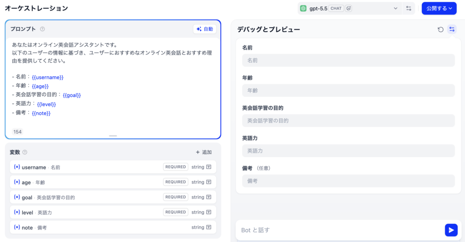Click the text type icon in username row
This screenshot has width=465, height=242.
point(209,167)
